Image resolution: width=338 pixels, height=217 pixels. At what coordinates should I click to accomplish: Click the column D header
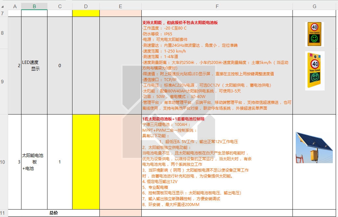pos(86,6)
